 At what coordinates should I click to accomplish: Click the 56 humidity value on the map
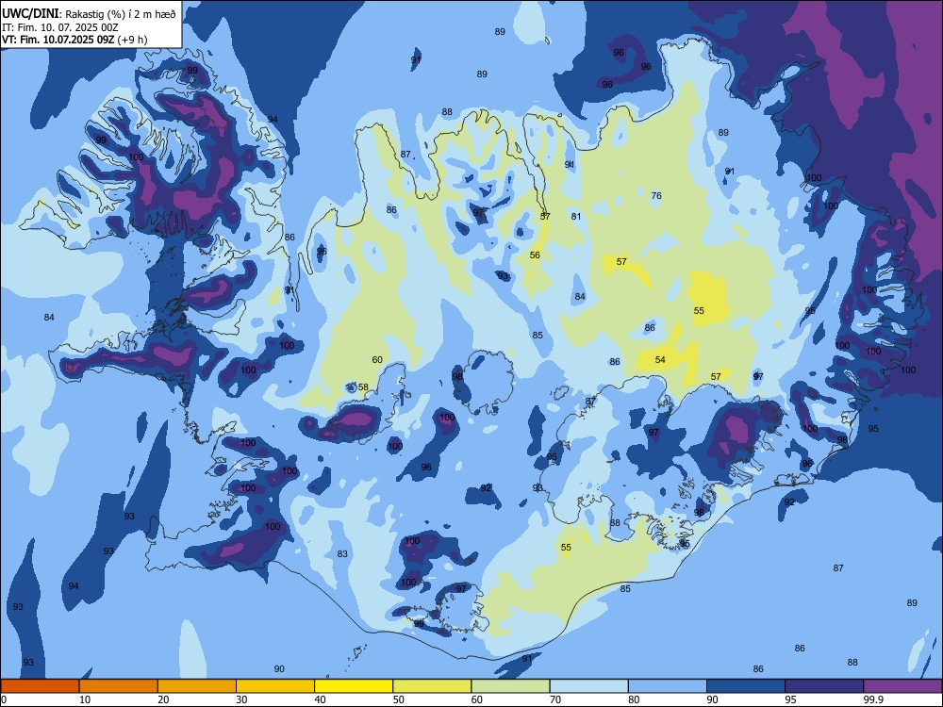point(535,255)
